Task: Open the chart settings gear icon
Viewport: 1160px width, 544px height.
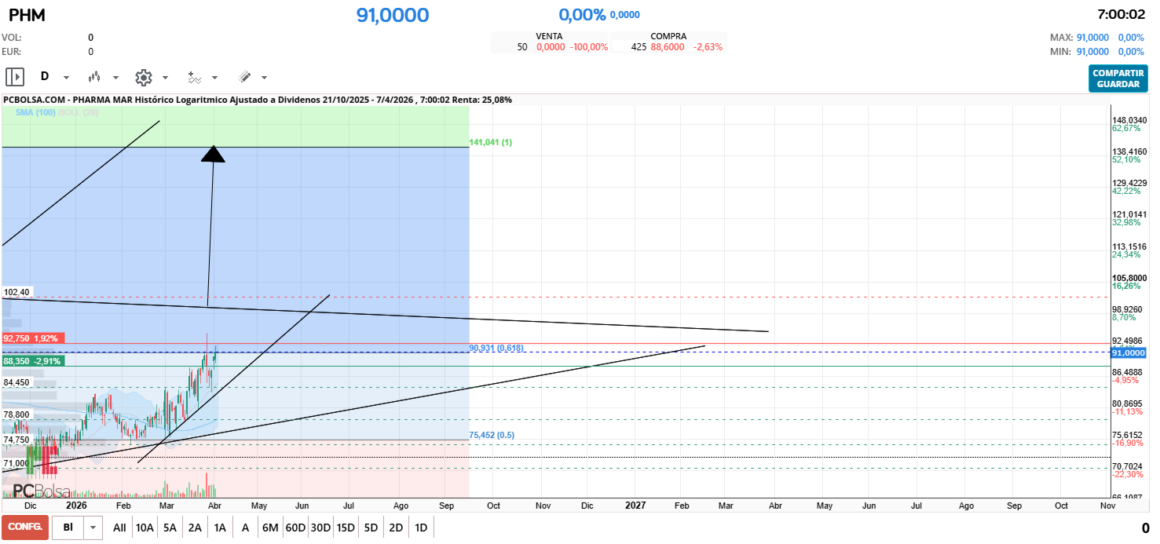Action: 143,77
